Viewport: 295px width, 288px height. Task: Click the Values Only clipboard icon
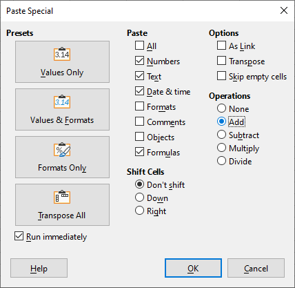pos(62,54)
